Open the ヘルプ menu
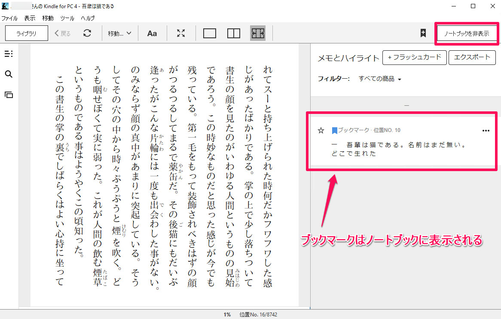 point(88,18)
